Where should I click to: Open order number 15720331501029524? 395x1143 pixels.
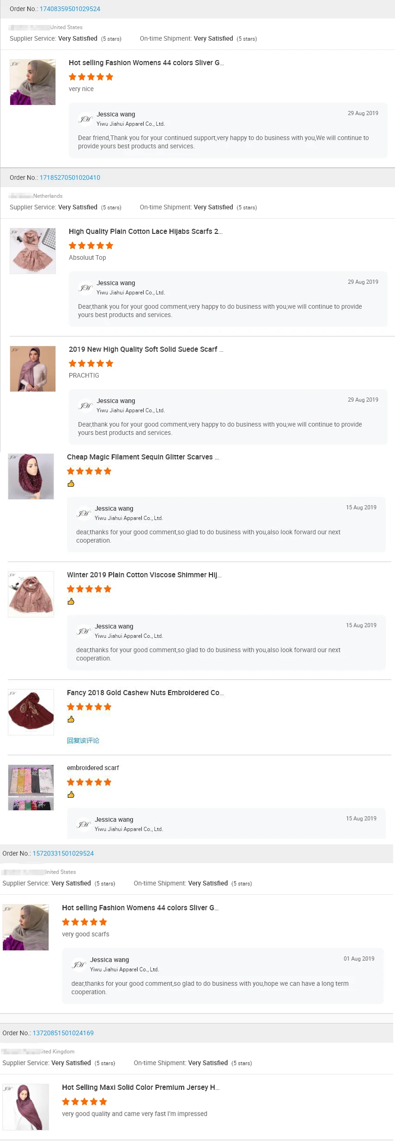point(63,853)
